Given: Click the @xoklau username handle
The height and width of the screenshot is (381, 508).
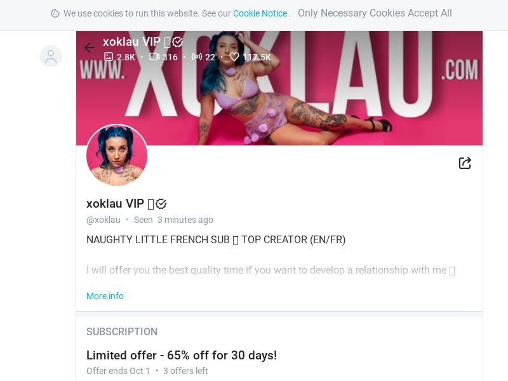Looking at the screenshot, I should tap(104, 220).
